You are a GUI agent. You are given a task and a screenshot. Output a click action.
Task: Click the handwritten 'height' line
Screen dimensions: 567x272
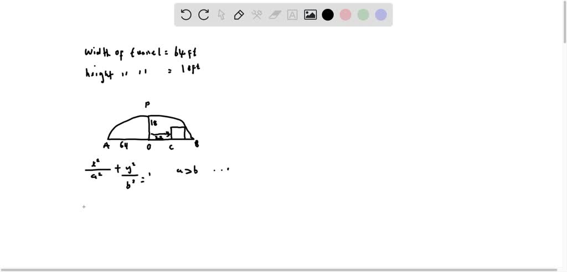pyautogui.click(x=142, y=72)
